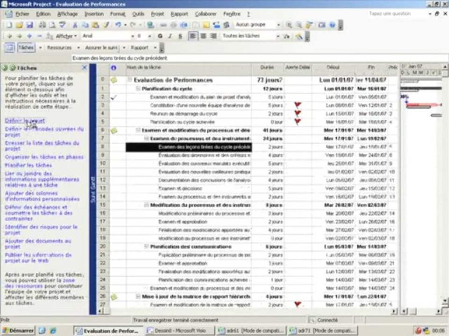The width and height of the screenshot is (449, 336).
Task: Click Dresser la liste des tâches link
Action: coord(42,146)
